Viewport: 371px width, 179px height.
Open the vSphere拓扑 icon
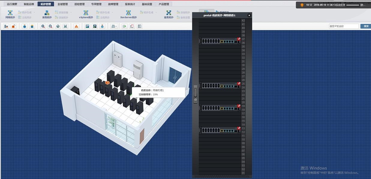[86, 14]
